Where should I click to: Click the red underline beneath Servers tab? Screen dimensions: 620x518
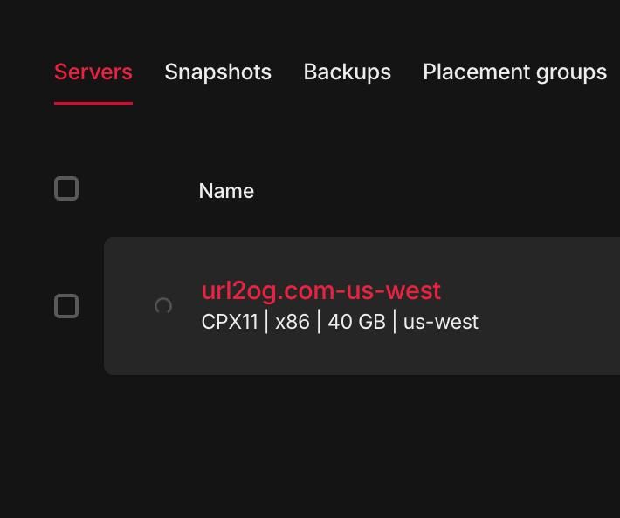click(93, 103)
